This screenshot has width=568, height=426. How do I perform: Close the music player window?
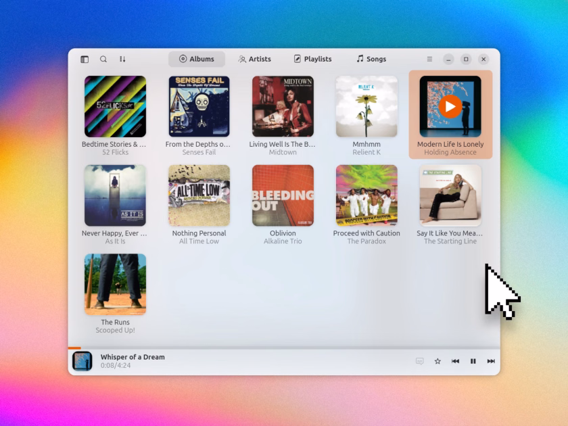(x=483, y=59)
